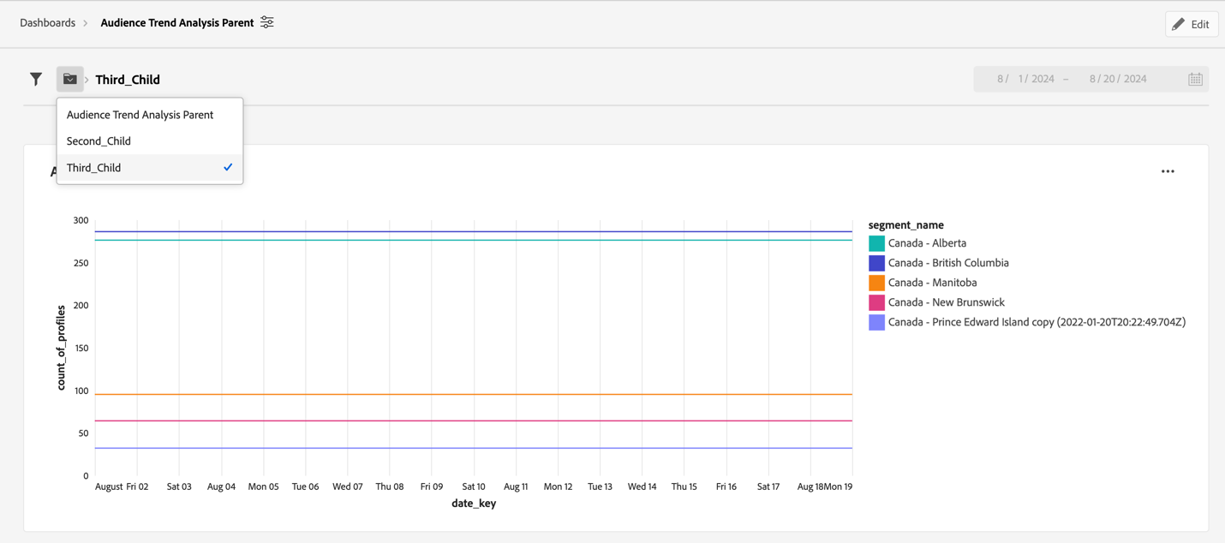Image resolution: width=1225 pixels, height=543 pixels.
Task: Click the breadcrumb arrow after Dashboards
Action: pos(84,23)
